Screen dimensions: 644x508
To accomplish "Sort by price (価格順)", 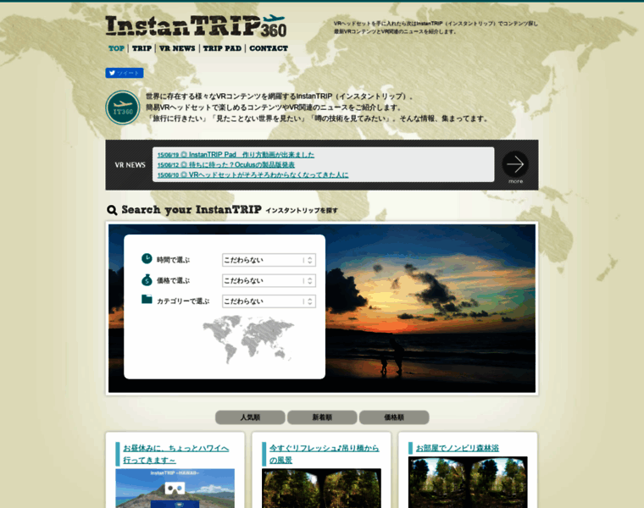I will tap(394, 417).
